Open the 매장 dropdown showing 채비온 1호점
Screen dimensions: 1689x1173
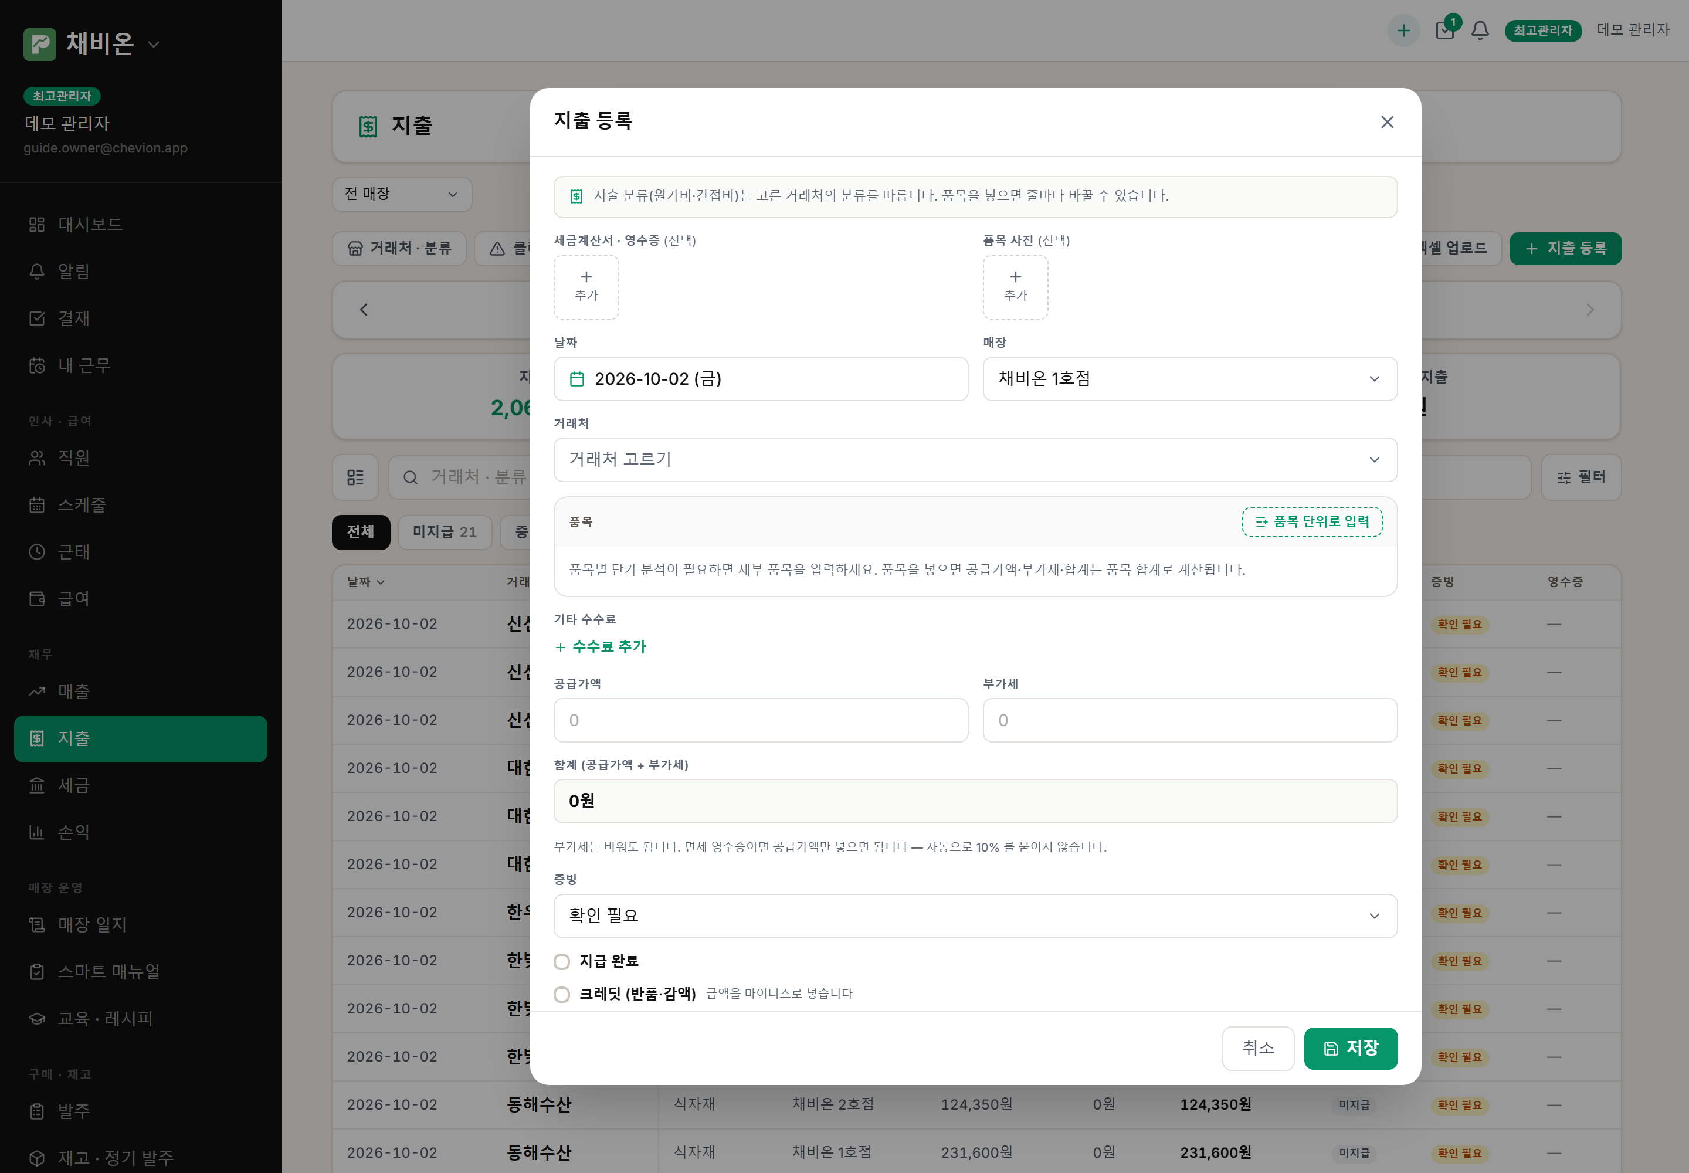click(1190, 378)
